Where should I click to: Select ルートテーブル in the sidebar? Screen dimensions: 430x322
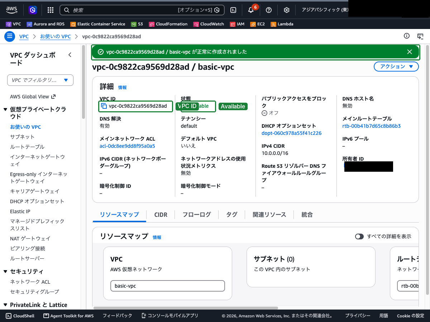pyautogui.click(x=27, y=147)
